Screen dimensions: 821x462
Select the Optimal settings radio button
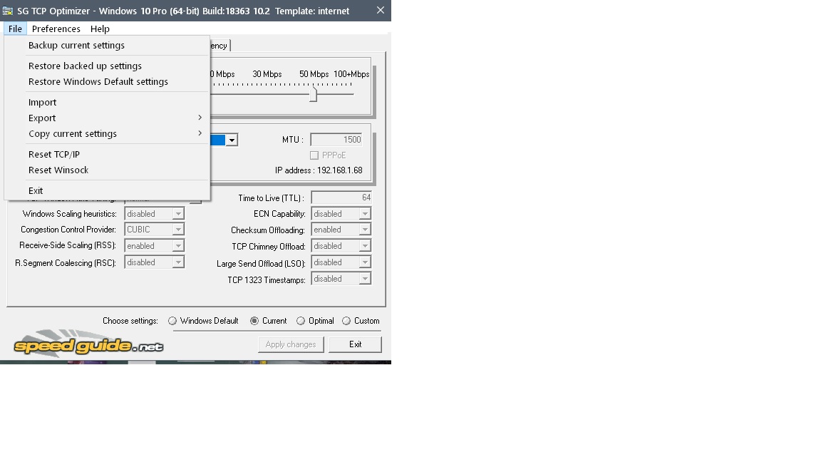point(301,321)
